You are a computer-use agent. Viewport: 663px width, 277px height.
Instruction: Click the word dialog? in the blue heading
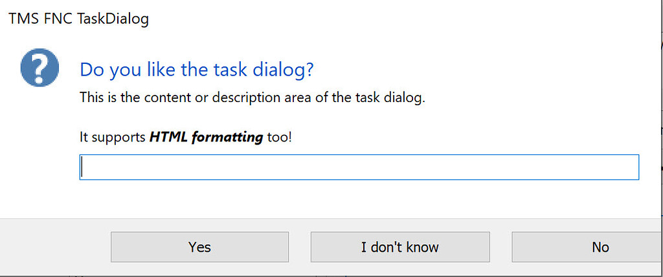(284, 70)
